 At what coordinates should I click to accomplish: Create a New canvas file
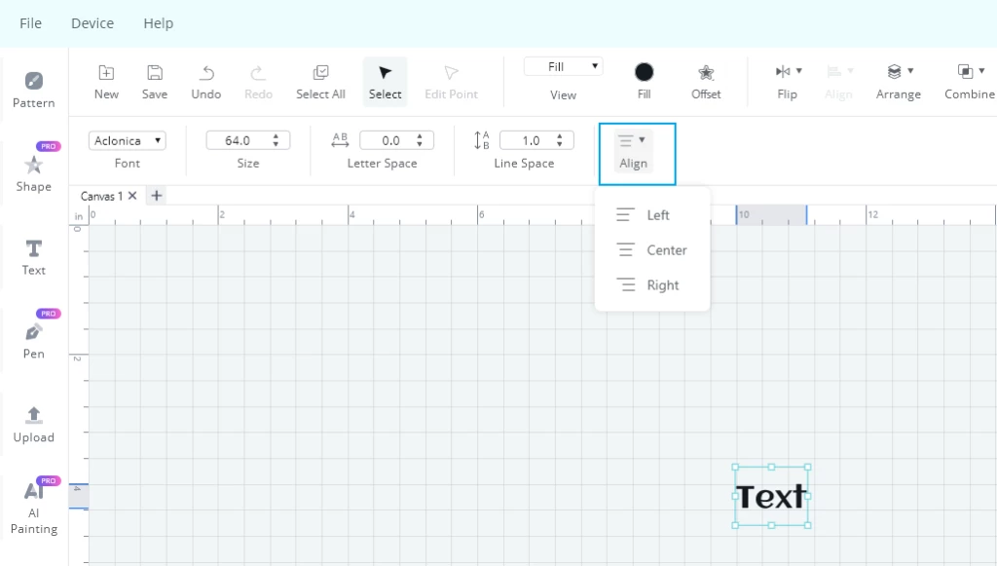106,82
